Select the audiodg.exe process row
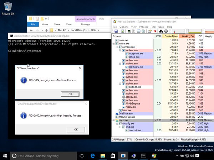The width and height of the screenshot is (214, 160). click(x=163, y=87)
